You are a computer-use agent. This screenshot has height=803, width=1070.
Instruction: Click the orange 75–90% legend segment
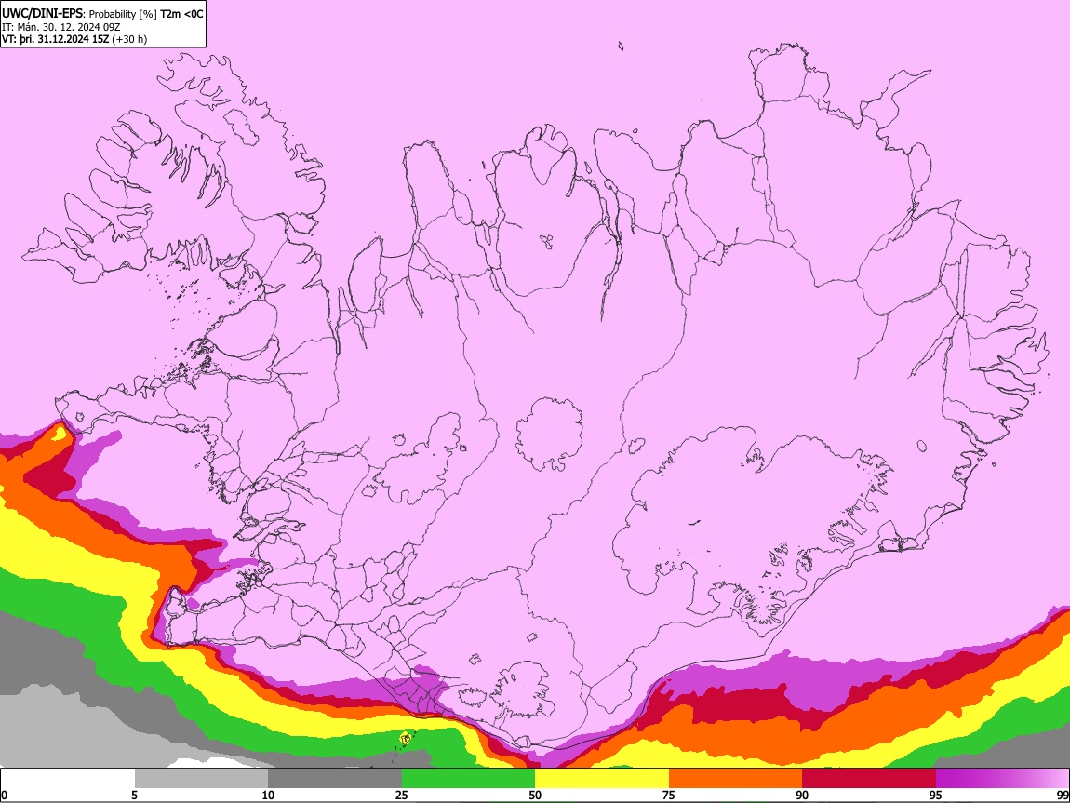(735, 778)
